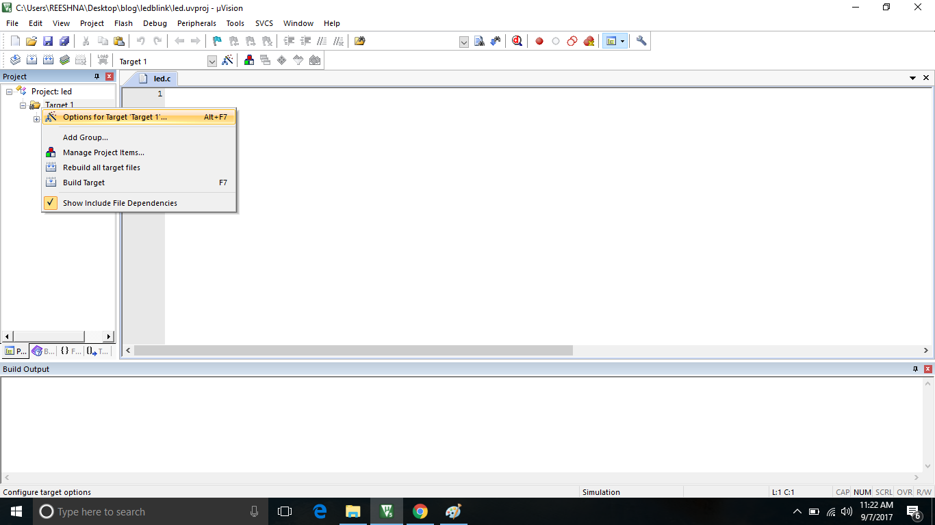Click Enable/Disable breakpoint hollow circle icon

coord(556,41)
